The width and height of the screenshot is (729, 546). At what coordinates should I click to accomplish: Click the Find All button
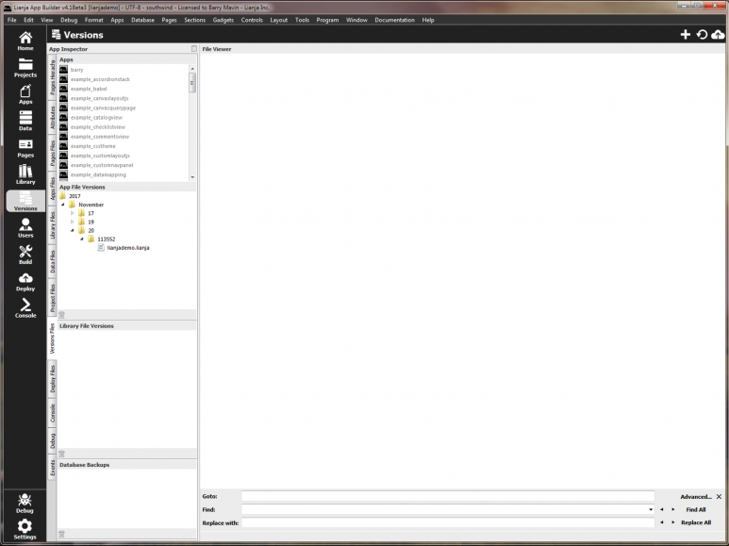point(696,510)
